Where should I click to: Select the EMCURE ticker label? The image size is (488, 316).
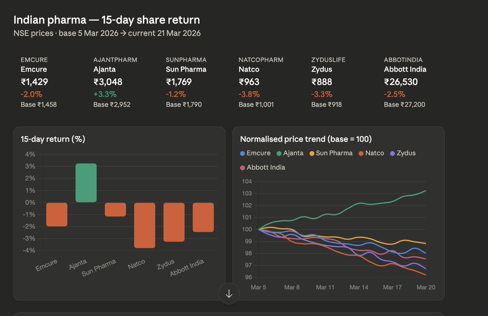tap(34, 60)
